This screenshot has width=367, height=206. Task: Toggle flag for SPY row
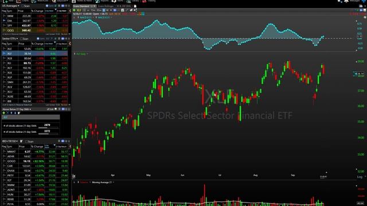4,25
